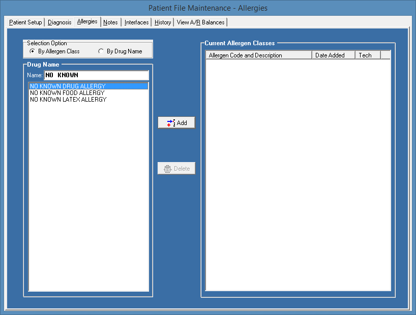This screenshot has height=315, width=416.
Task: Click the trash icon on Delete button
Action: pos(168,168)
